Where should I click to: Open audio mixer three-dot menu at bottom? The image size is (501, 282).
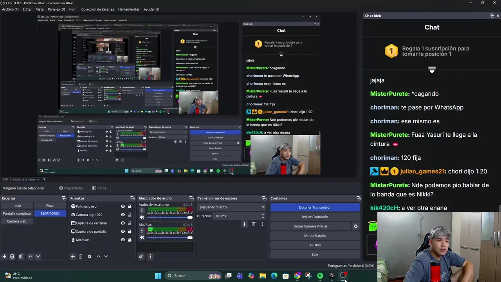tap(150, 257)
